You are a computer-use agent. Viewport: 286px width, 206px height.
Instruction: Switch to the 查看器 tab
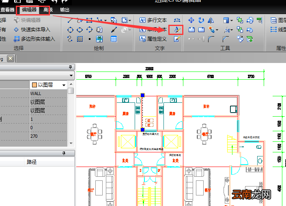click(7, 10)
